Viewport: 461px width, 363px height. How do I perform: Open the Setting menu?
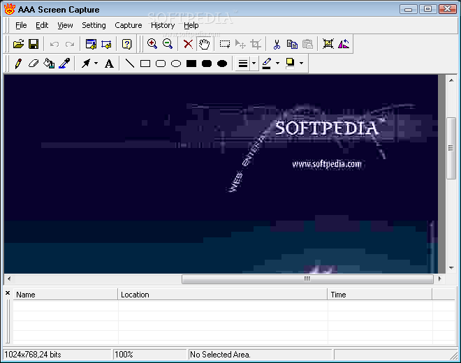(94, 25)
